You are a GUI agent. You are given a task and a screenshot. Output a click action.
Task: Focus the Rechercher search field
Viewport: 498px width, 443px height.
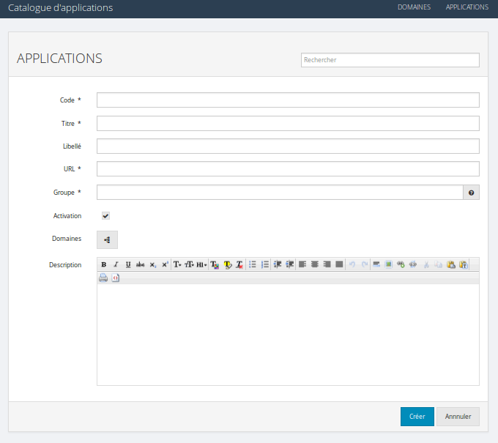click(390, 60)
